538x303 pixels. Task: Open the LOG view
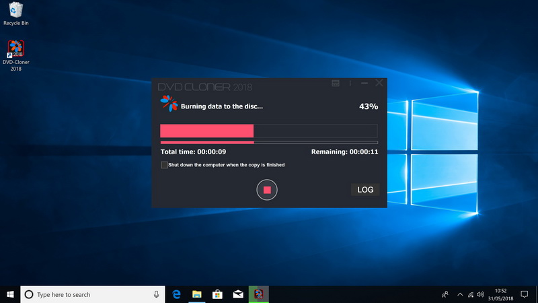click(x=365, y=190)
